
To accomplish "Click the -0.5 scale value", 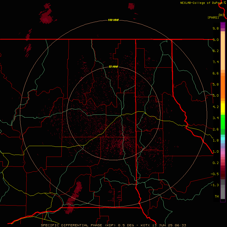I will coord(215,174).
